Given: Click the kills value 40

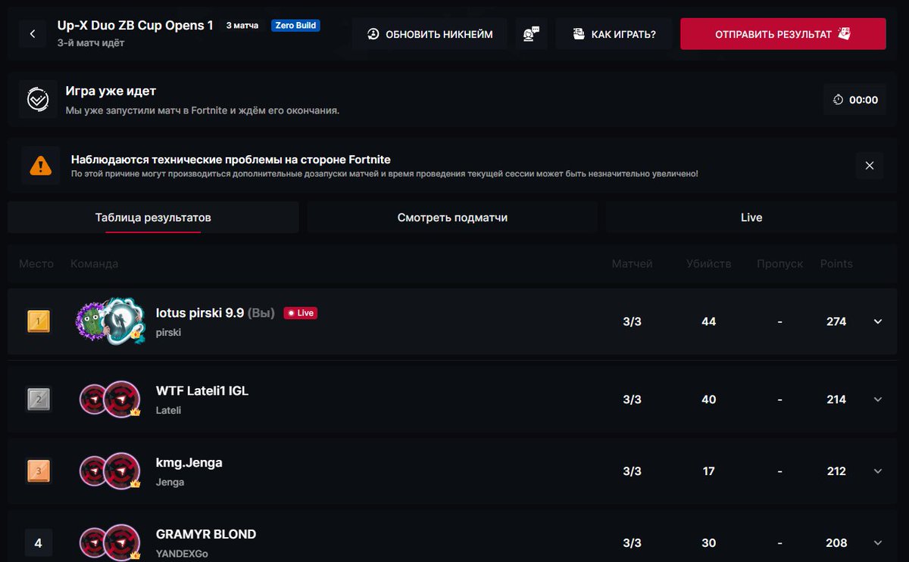Looking at the screenshot, I should click(x=708, y=399).
